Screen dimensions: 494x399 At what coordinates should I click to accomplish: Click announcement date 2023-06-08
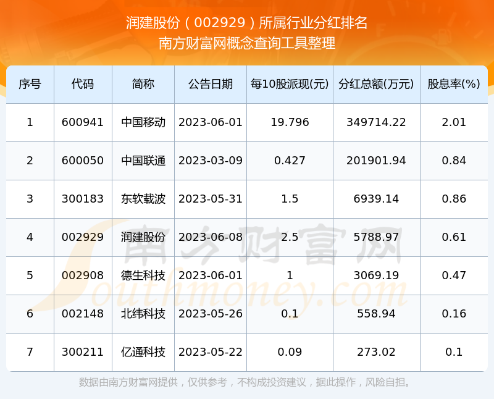[211, 237]
